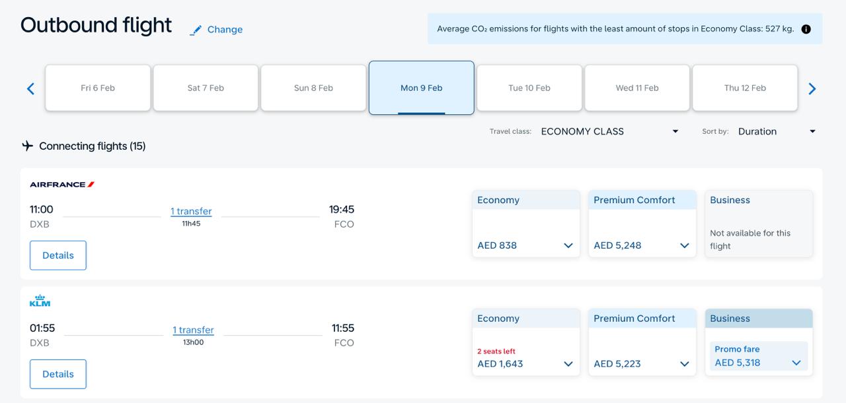Click the Change link next to Outbound flight
Image resolution: width=846 pixels, height=403 pixels.
(x=225, y=30)
